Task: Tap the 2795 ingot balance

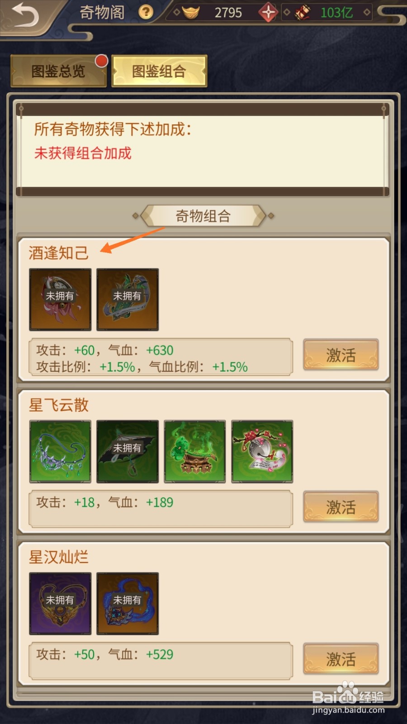Action: click(228, 13)
